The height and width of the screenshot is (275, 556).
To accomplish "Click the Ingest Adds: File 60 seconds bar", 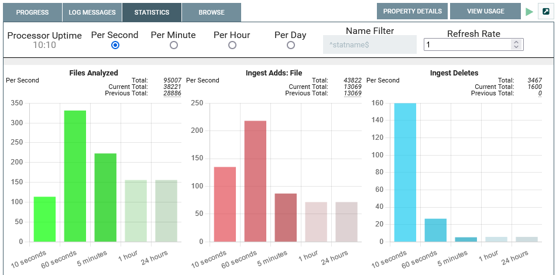I will click(255, 181).
